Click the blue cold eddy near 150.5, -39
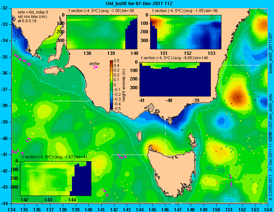274x212 pixels. [221, 121]
